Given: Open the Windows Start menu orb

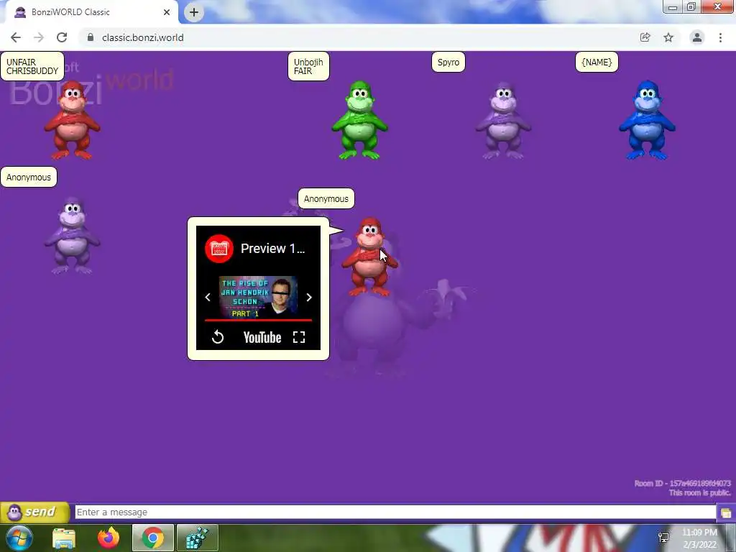Looking at the screenshot, I should (19, 538).
